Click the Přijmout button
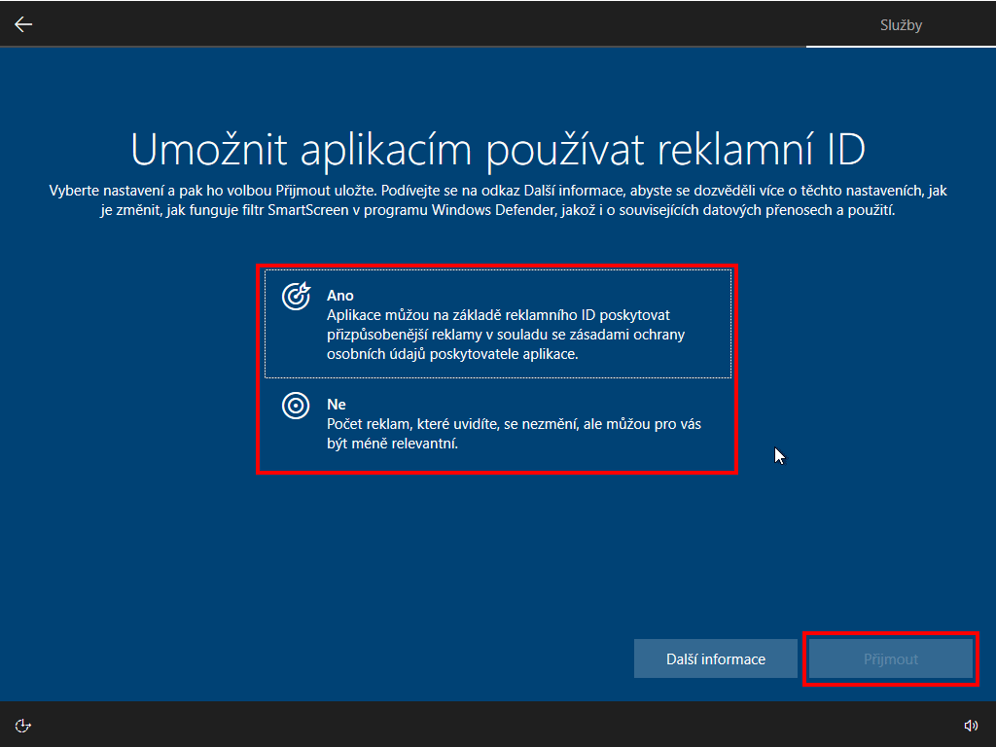Screen dimensions: 996x747 click(891, 658)
